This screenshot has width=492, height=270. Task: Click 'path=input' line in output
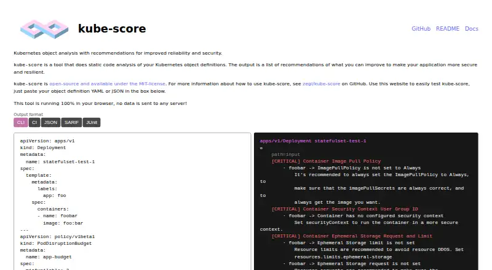pyautogui.click(x=285, y=155)
